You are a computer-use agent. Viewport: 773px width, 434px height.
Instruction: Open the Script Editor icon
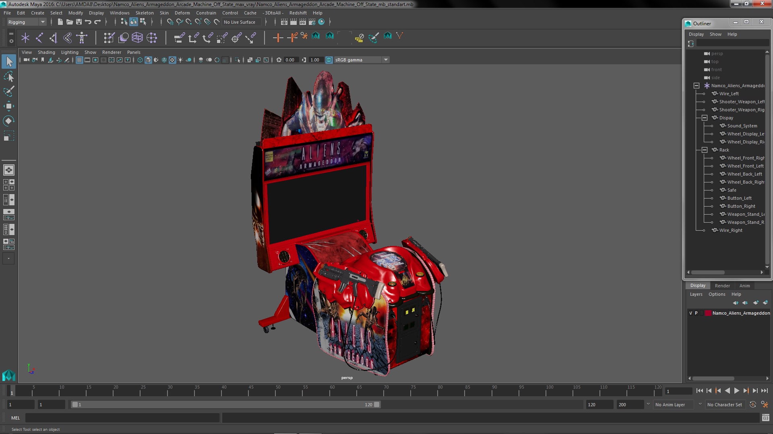766,418
